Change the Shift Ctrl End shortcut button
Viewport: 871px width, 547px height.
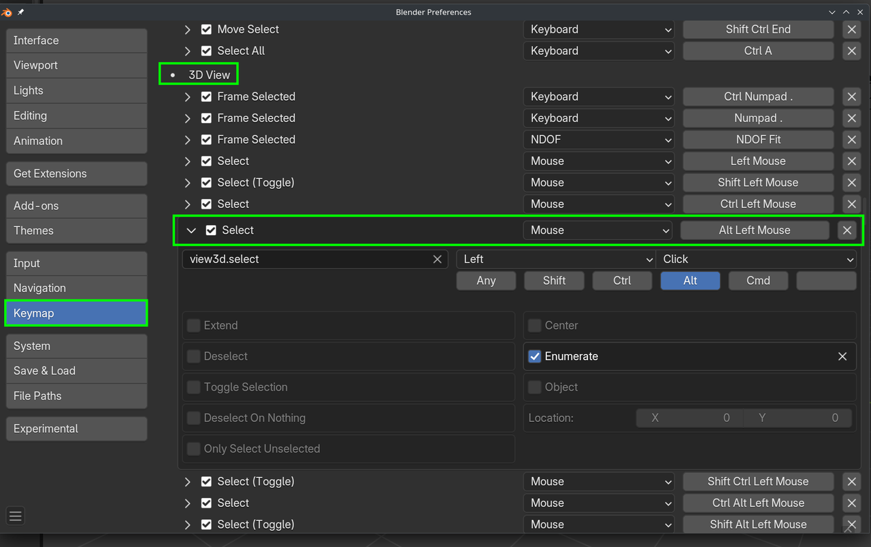click(x=758, y=29)
